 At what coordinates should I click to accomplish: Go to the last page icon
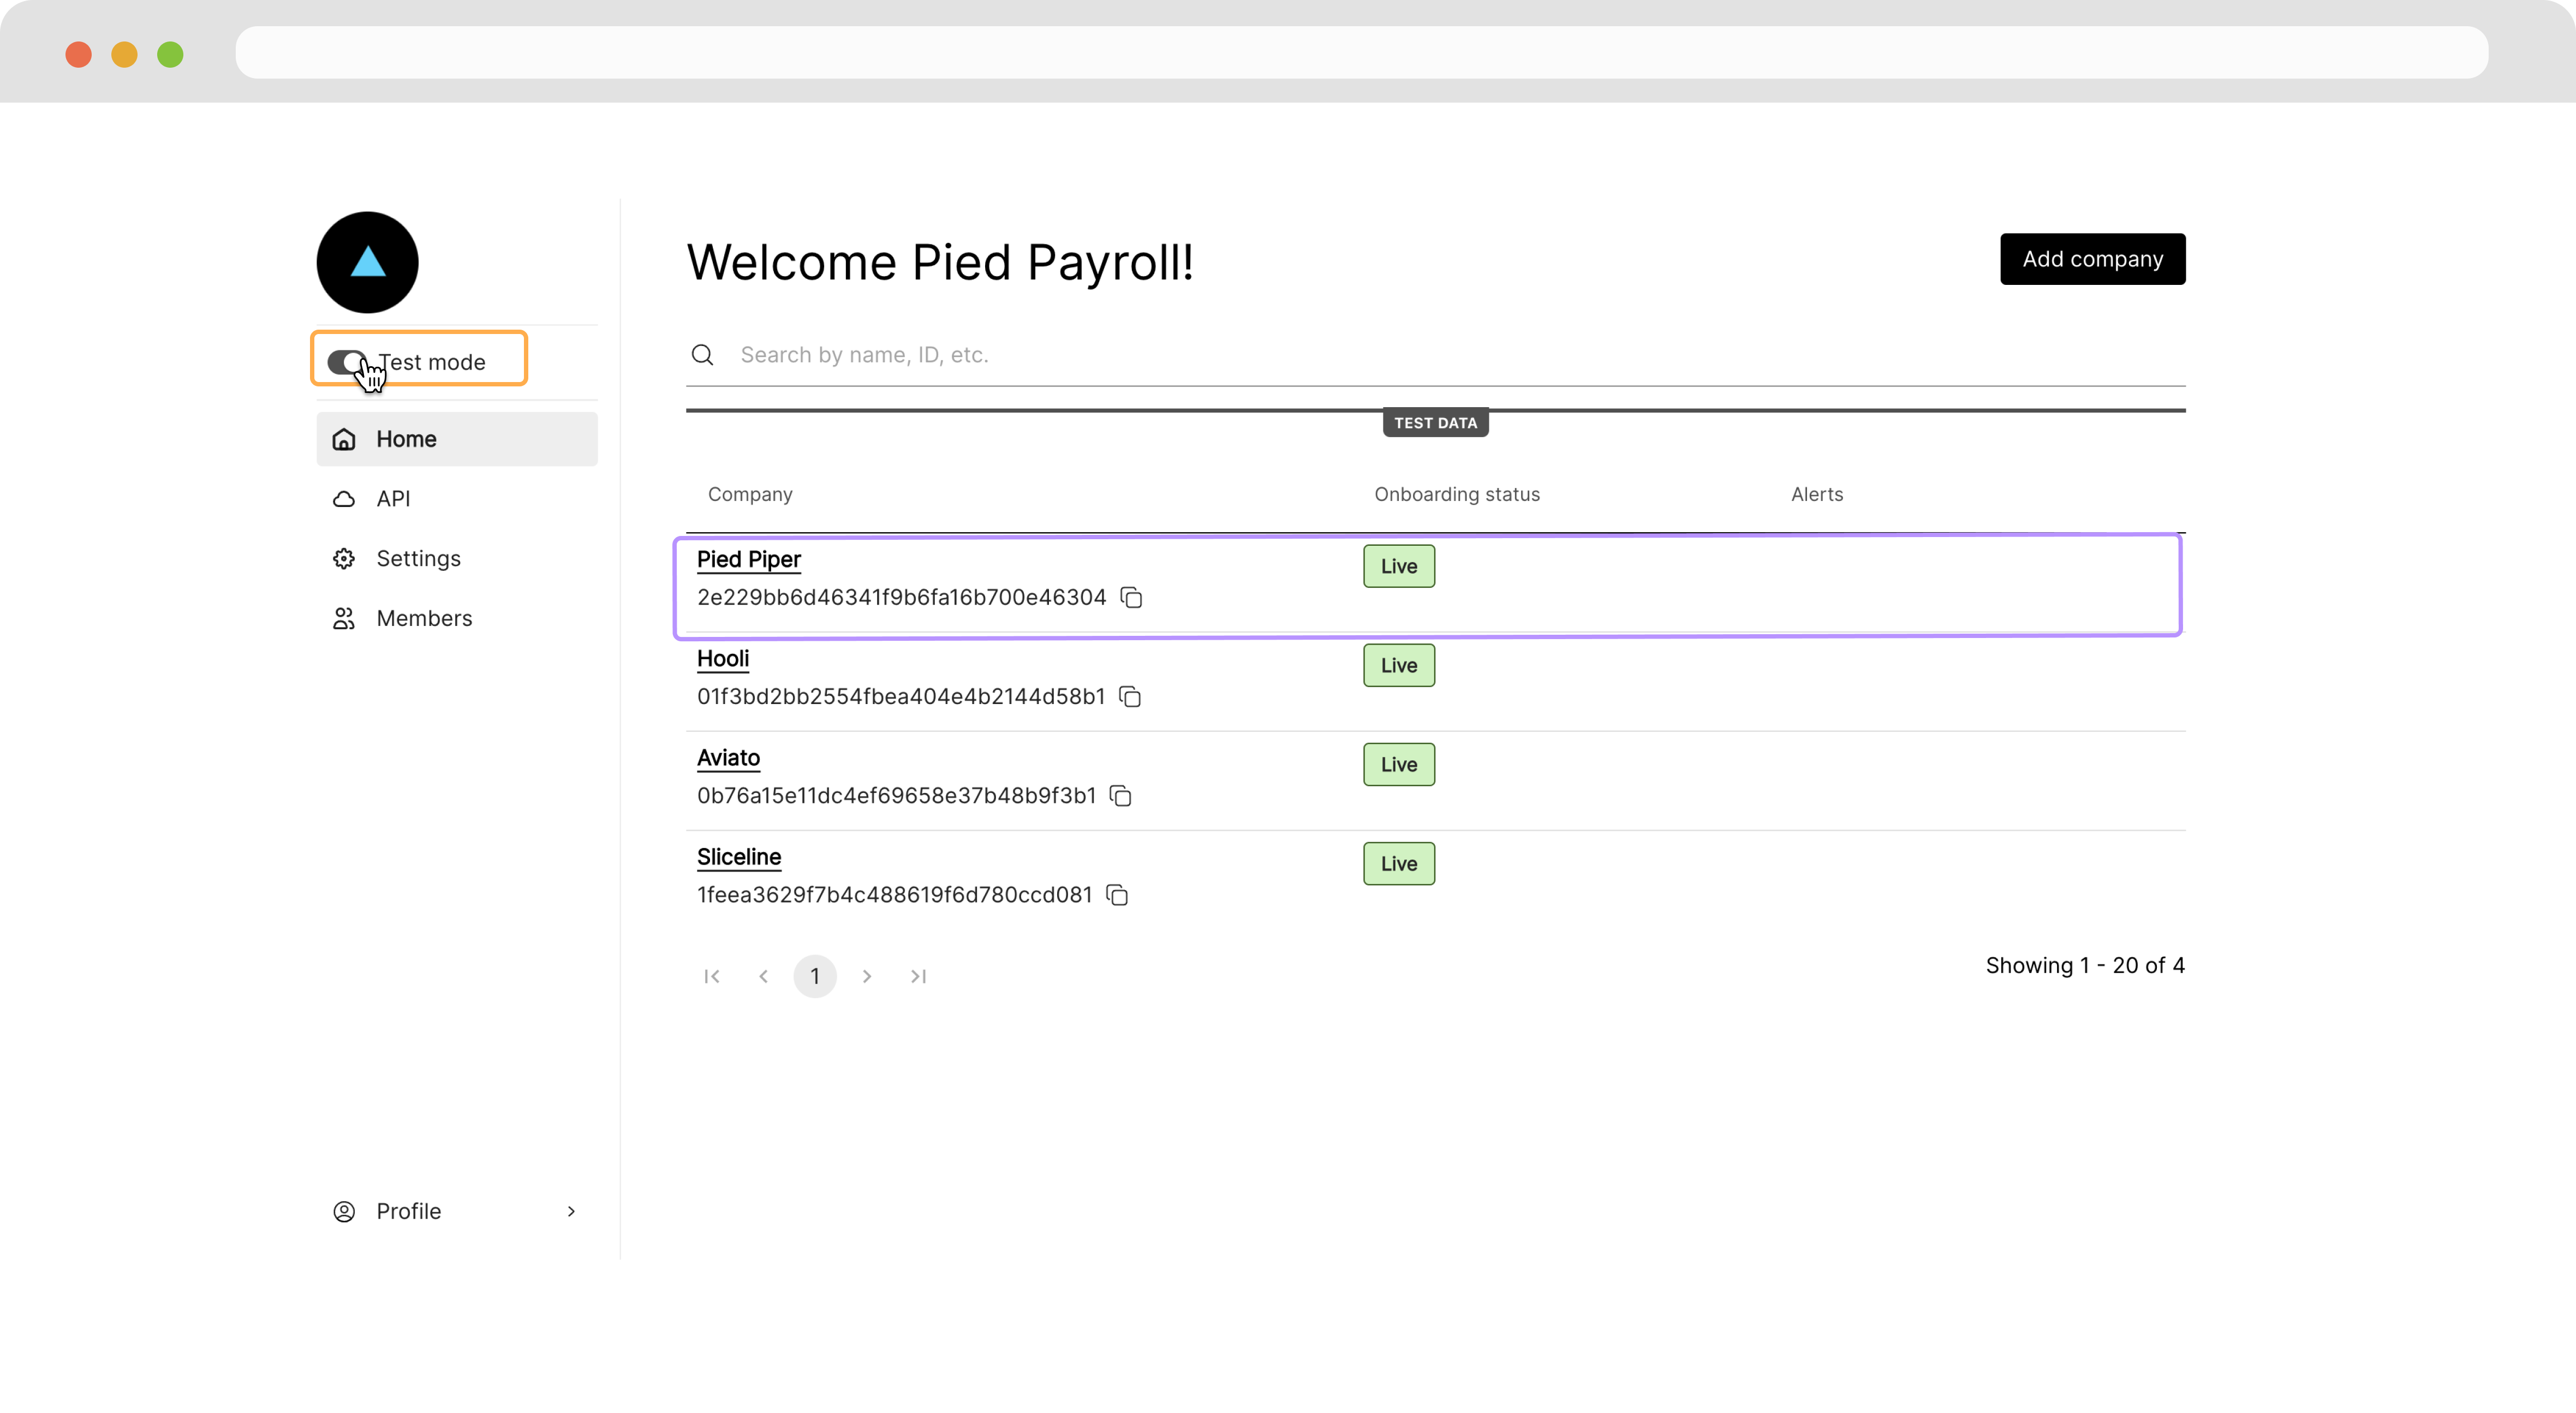click(918, 976)
